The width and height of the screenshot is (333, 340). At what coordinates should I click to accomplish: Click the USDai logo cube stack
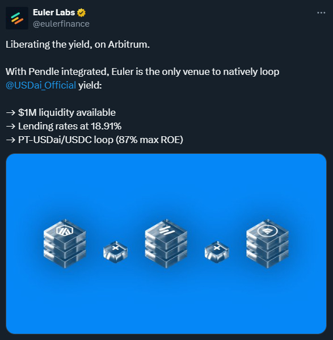[x=267, y=244]
